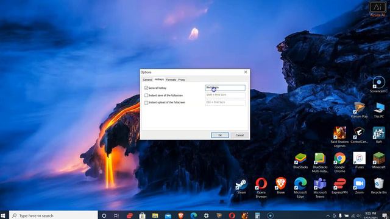390x219 pixels.
Task: Select Raft desktop icon
Action: coord(378,136)
